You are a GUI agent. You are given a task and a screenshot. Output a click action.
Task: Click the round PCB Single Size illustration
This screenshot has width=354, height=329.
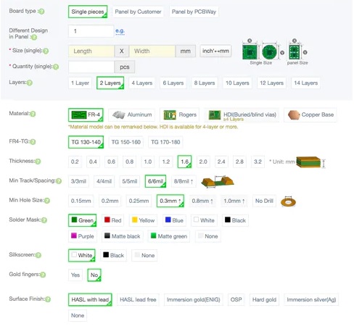[x=269, y=52]
